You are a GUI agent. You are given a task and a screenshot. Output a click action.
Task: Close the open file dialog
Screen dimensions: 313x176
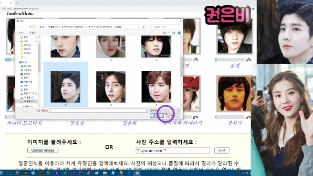coord(181,21)
